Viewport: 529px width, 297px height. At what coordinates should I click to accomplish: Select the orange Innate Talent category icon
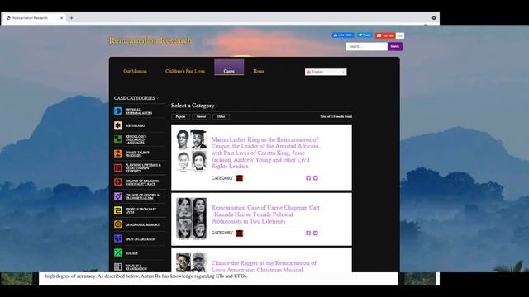[x=117, y=153]
